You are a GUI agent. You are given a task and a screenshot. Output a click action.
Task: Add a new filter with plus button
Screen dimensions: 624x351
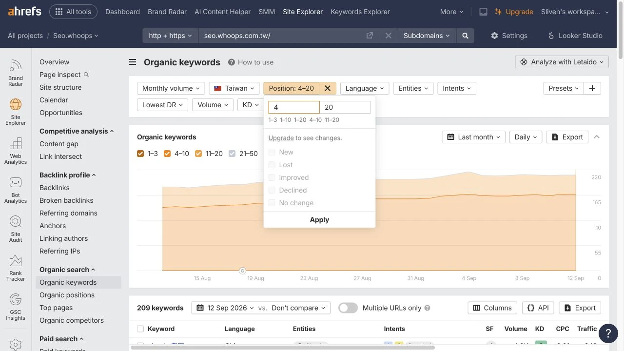[x=592, y=88]
